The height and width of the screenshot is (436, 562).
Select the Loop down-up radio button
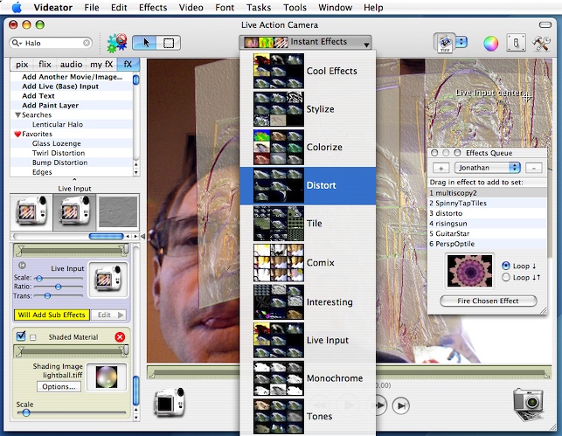pos(506,277)
